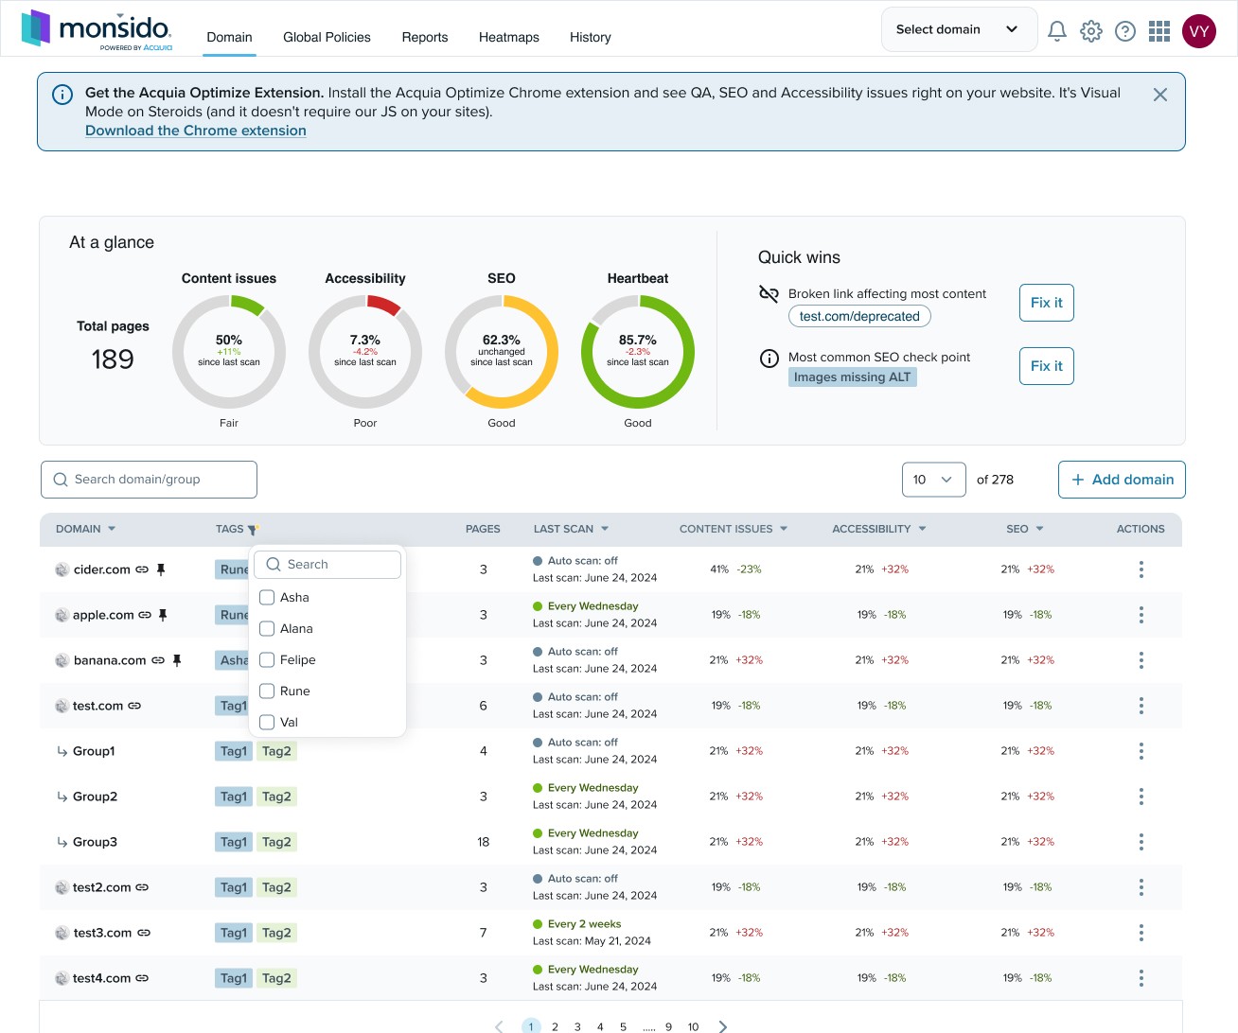The width and height of the screenshot is (1238, 1033).
Task: Check the Rune tag checkbox
Action: [267, 692]
